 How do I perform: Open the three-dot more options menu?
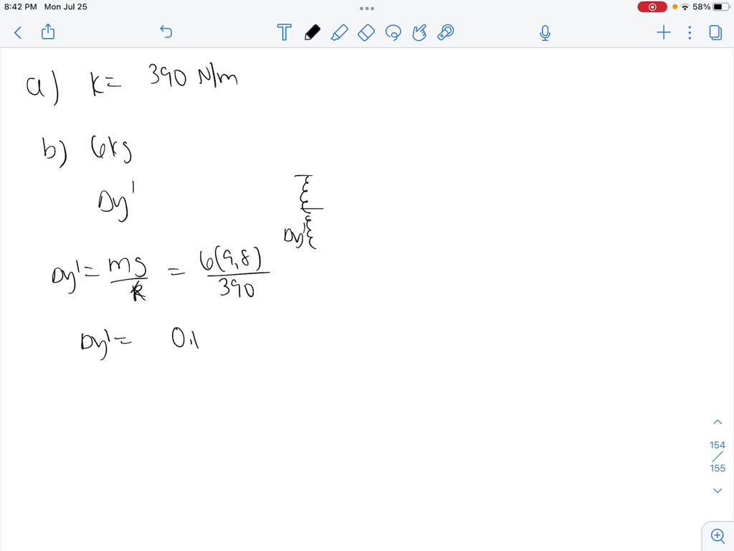[690, 32]
